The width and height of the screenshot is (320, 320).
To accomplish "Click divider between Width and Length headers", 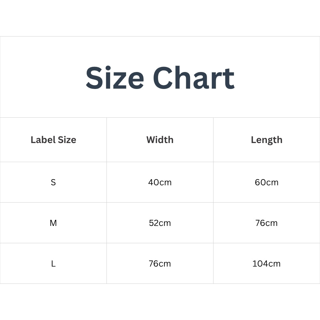I will point(213,140).
